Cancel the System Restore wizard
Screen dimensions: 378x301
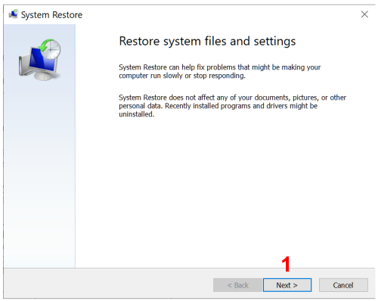tap(343, 285)
